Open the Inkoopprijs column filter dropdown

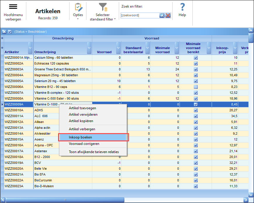click(235, 48)
